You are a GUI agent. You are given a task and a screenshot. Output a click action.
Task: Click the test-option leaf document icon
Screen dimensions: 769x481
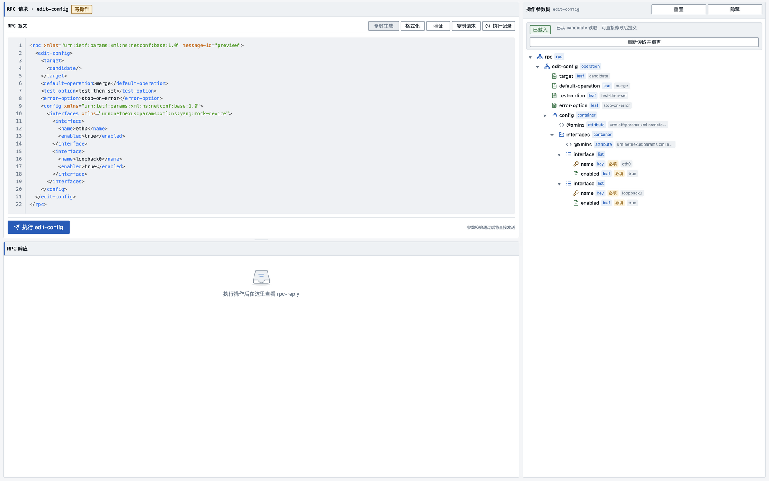(554, 96)
